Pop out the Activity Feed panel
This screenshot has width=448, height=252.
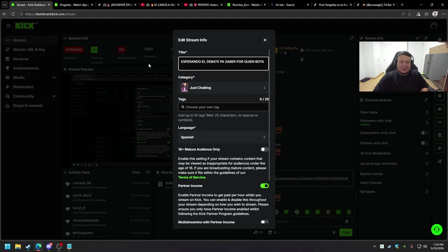click(x=148, y=173)
